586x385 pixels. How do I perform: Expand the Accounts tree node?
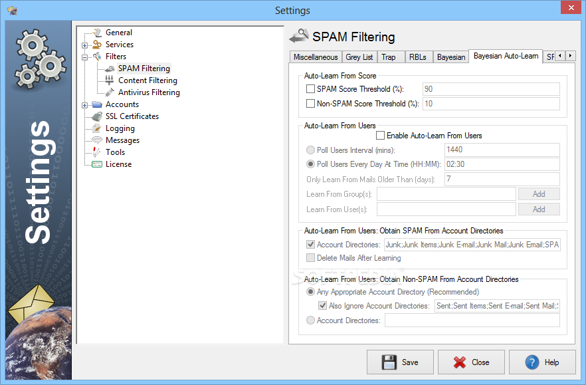pos(85,106)
